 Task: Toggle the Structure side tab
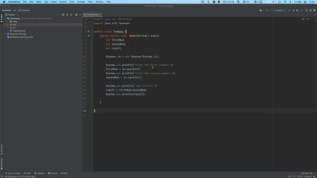[x=1, y=149]
